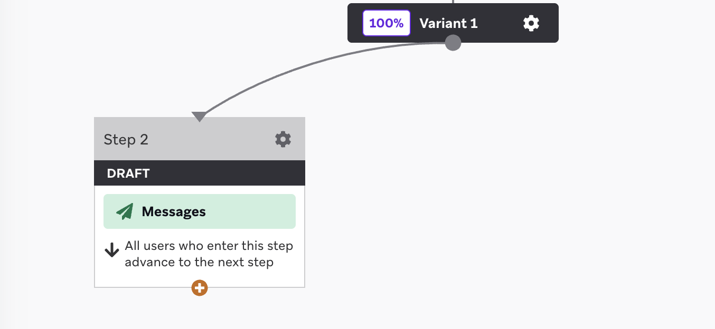The width and height of the screenshot is (715, 329).
Task: Click the 100% variant distribution badge
Action: (x=386, y=23)
